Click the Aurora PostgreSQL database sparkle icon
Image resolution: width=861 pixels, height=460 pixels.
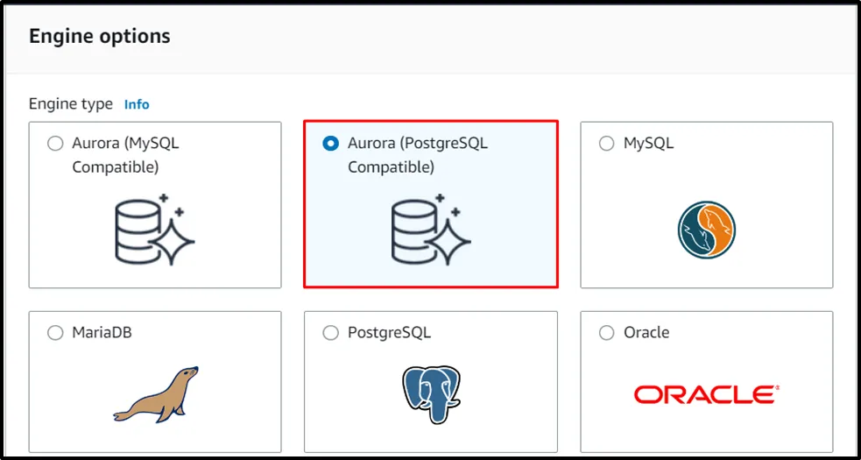tap(430, 230)
